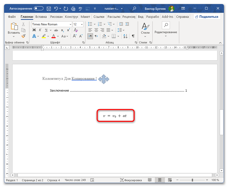The width and height of the screenshot is (228, 187).
Task: Click the formula v = v0 + at
Action: [115, 116]
